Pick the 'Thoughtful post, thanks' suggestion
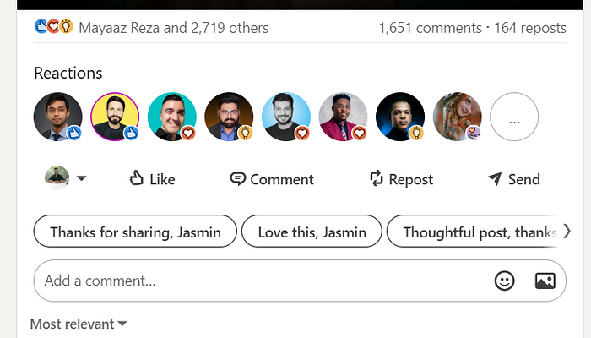The height and width of the screenshot is (338, 591). (473, 232)
